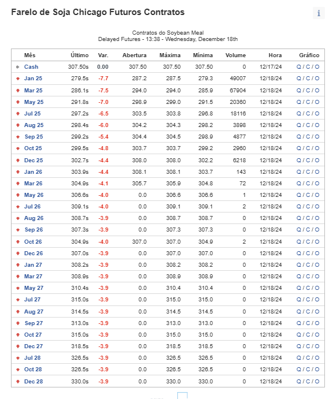Image resolution: width=329 pixels, height=399 pixels.
Task: Select the May 25 contract
Action: click(x=34, y=102)
